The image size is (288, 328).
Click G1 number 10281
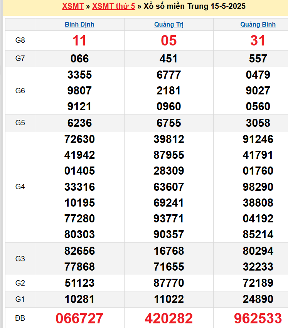tap(79, 299)
